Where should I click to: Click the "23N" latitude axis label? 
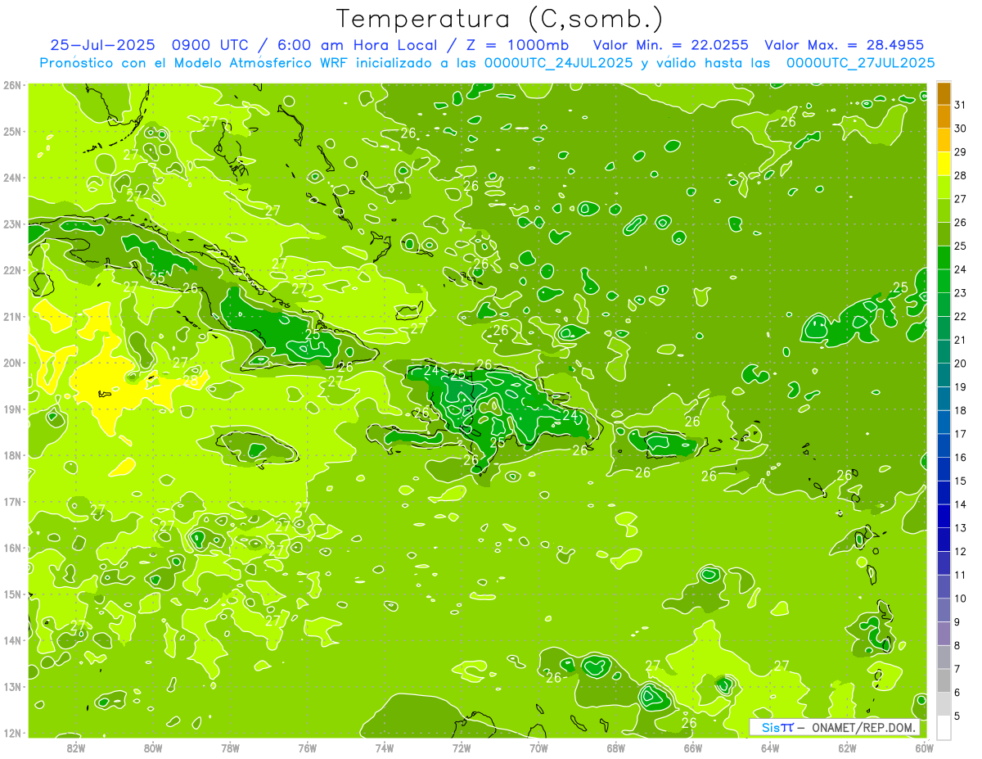[12, 224]
